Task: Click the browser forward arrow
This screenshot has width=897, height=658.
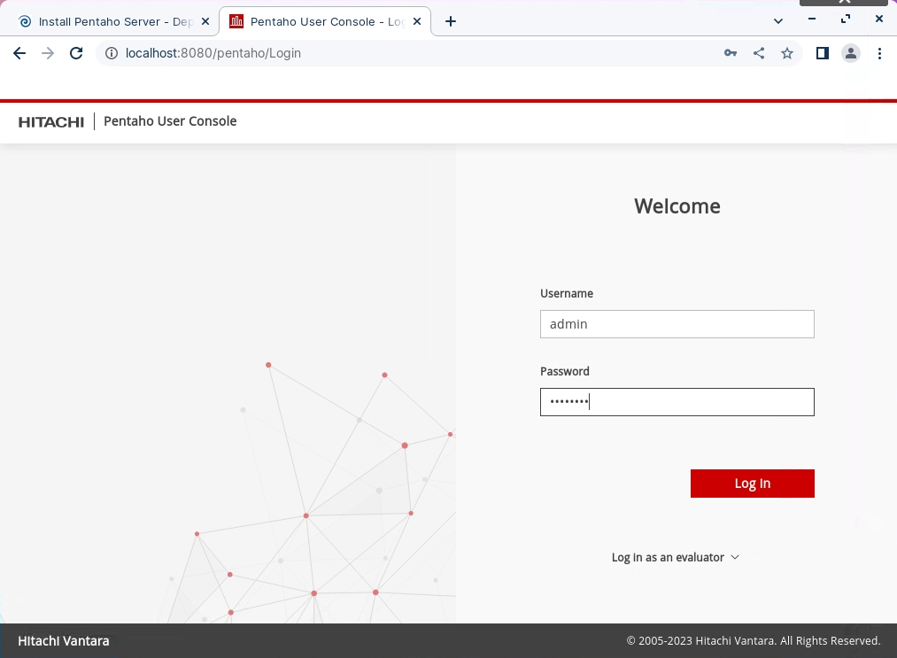Action: pos(48,53)
